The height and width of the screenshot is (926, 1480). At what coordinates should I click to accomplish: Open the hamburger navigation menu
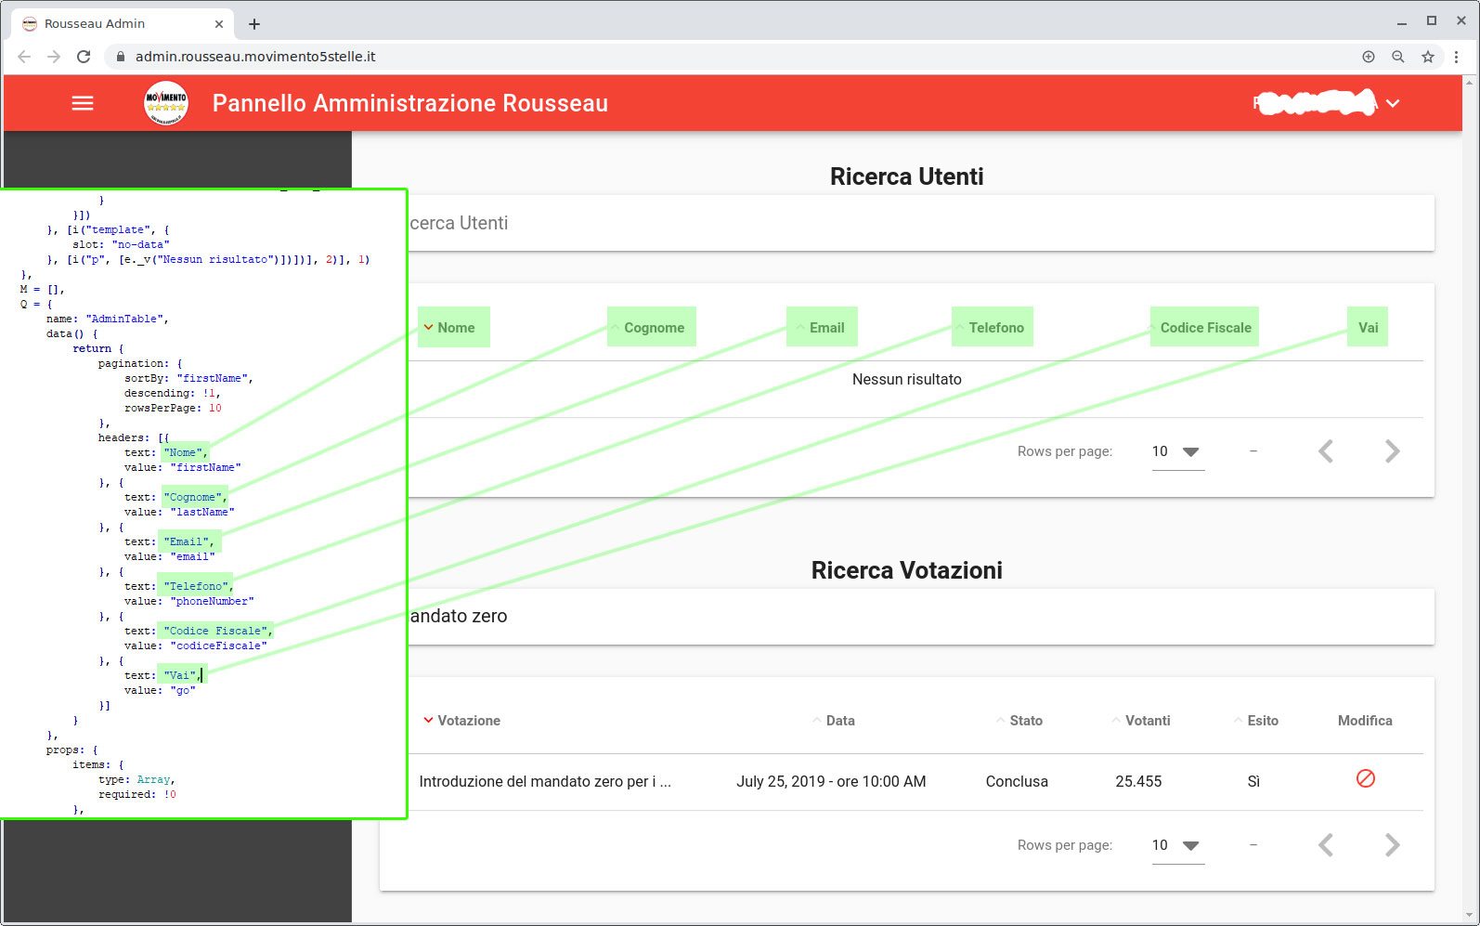(x=83, y=103)
